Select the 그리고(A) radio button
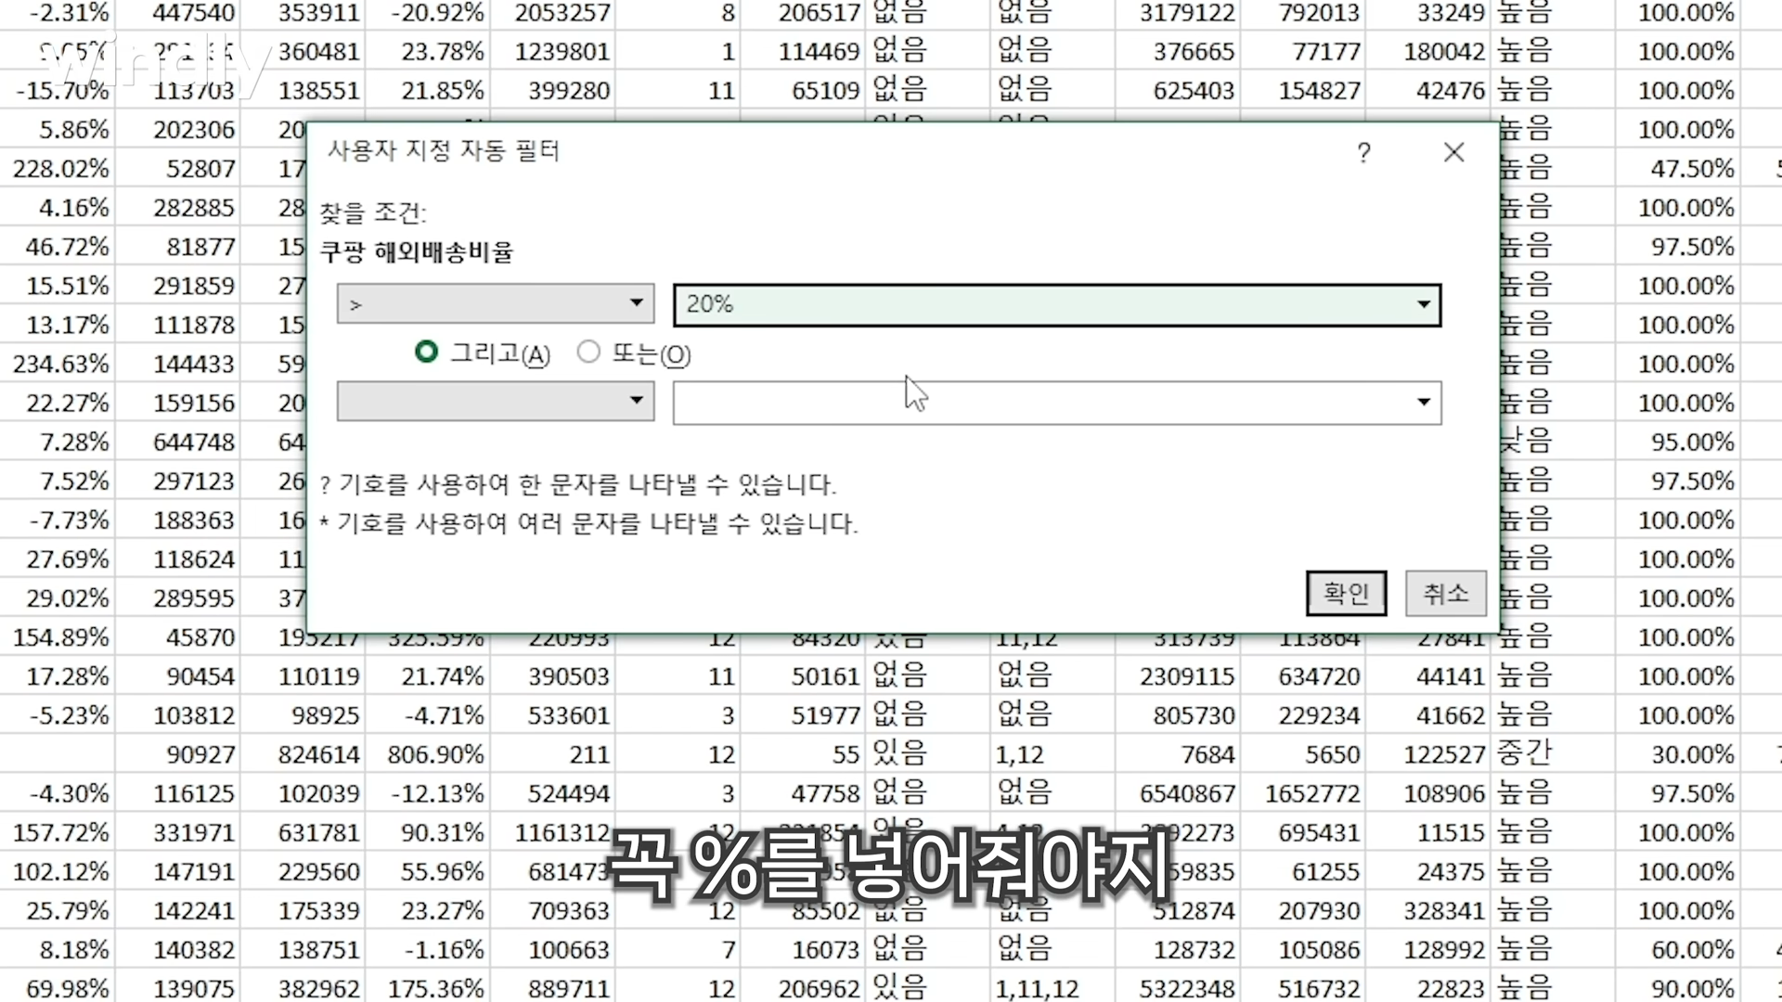This screenshot has height=1002, width=1782. pos(427,353)
